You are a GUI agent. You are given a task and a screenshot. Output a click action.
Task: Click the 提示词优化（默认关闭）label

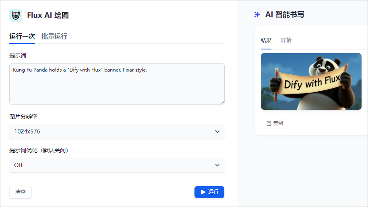point(39,150)
